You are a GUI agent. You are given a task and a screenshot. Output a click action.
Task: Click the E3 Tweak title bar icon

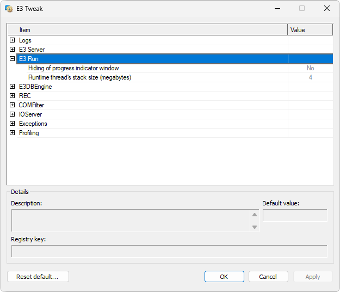pyautogui.click(x=9, y=9)
